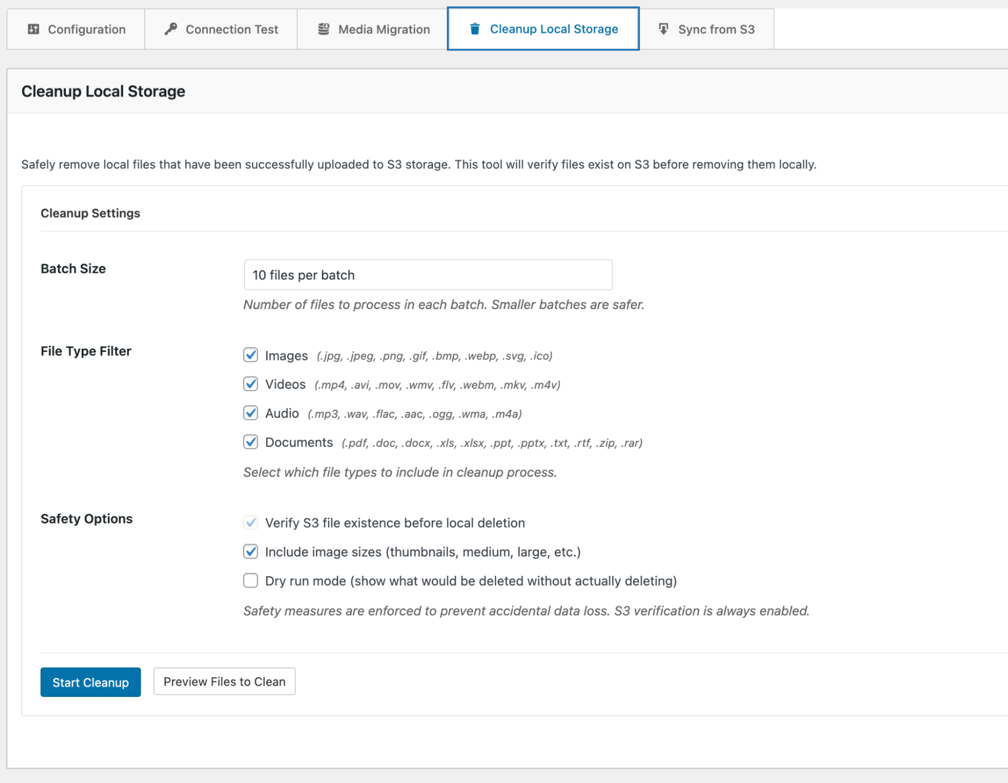Go to the Media Migration tab
Screen dimensions: 1008x783
tap(384, 30)
